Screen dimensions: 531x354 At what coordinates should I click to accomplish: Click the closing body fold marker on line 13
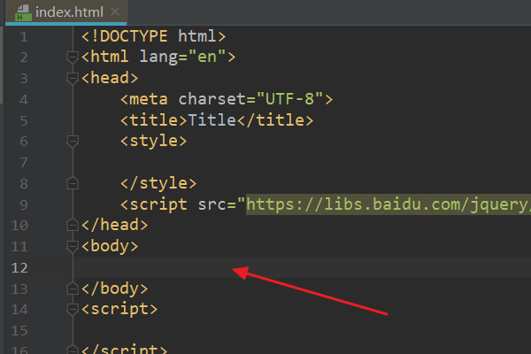(x=73, y=288)
